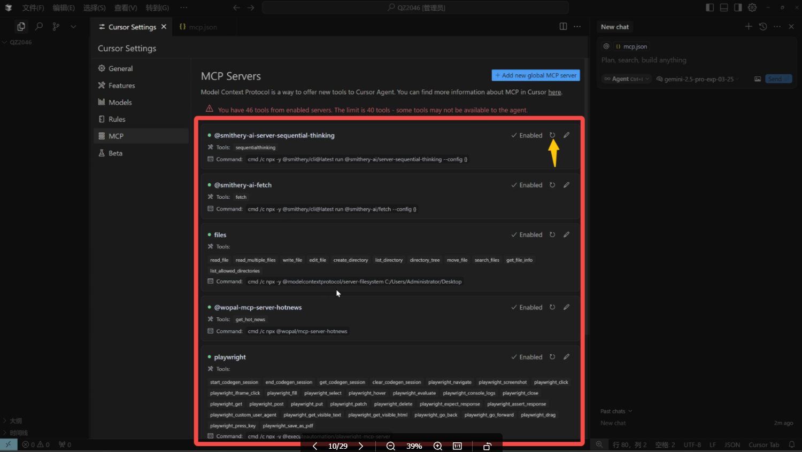Toggle Enabled on the hotnews server

[x=527, y=307]
